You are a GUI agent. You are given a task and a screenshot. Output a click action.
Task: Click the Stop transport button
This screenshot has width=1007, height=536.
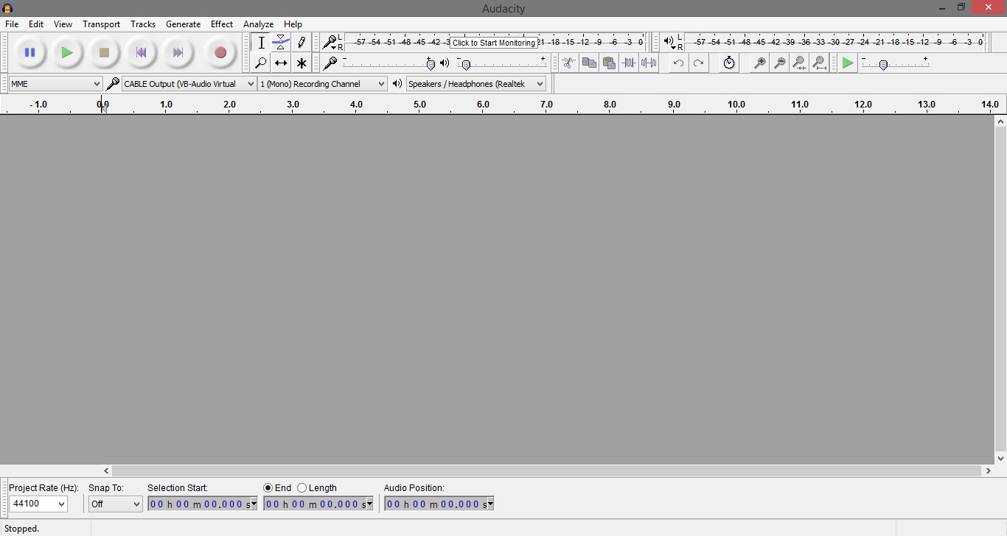(104, 53)
